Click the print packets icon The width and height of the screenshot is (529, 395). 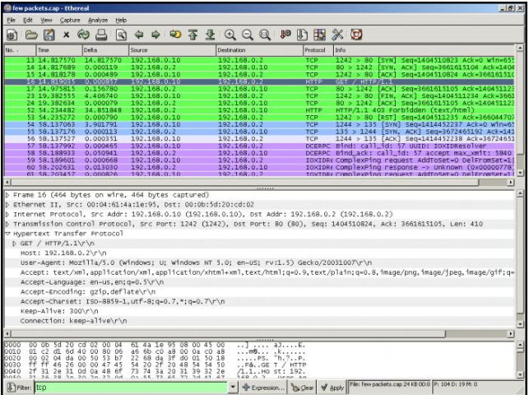[x=101, y=35]
